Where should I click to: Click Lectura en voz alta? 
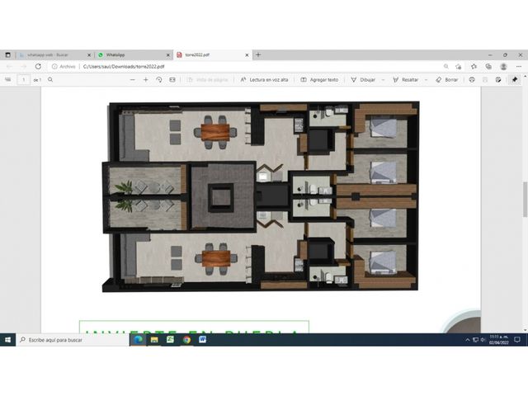(x=264, y=80)
